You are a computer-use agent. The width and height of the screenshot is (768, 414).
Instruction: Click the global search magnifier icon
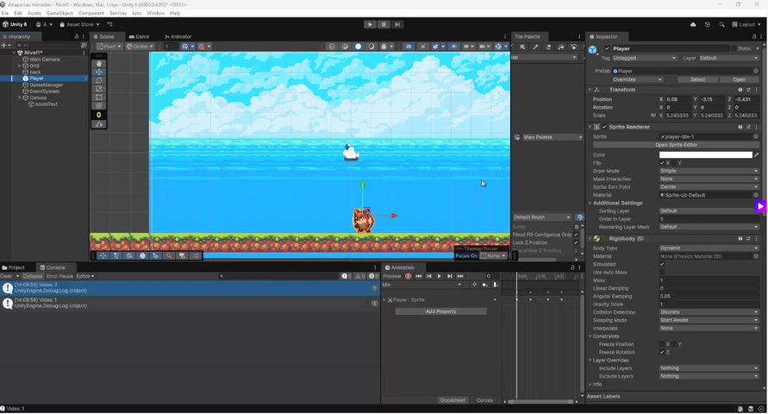[x=721, y=24]
